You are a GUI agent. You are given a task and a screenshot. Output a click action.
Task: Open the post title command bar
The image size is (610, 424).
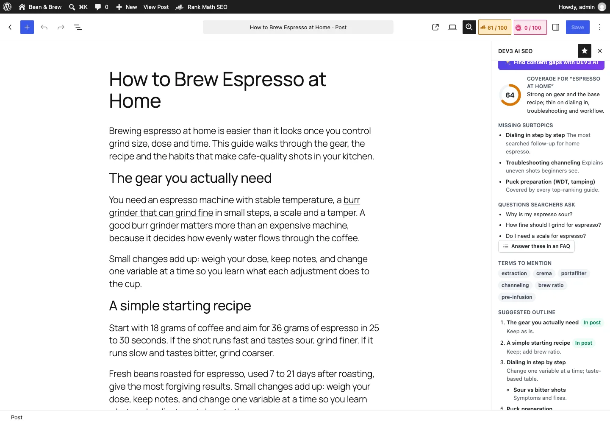[x=298, y=27]
